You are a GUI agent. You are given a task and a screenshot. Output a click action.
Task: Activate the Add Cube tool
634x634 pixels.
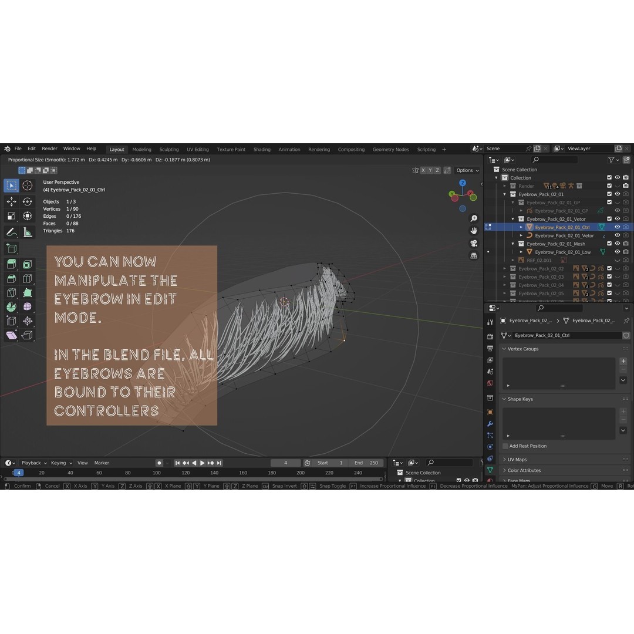coord(11,248)
